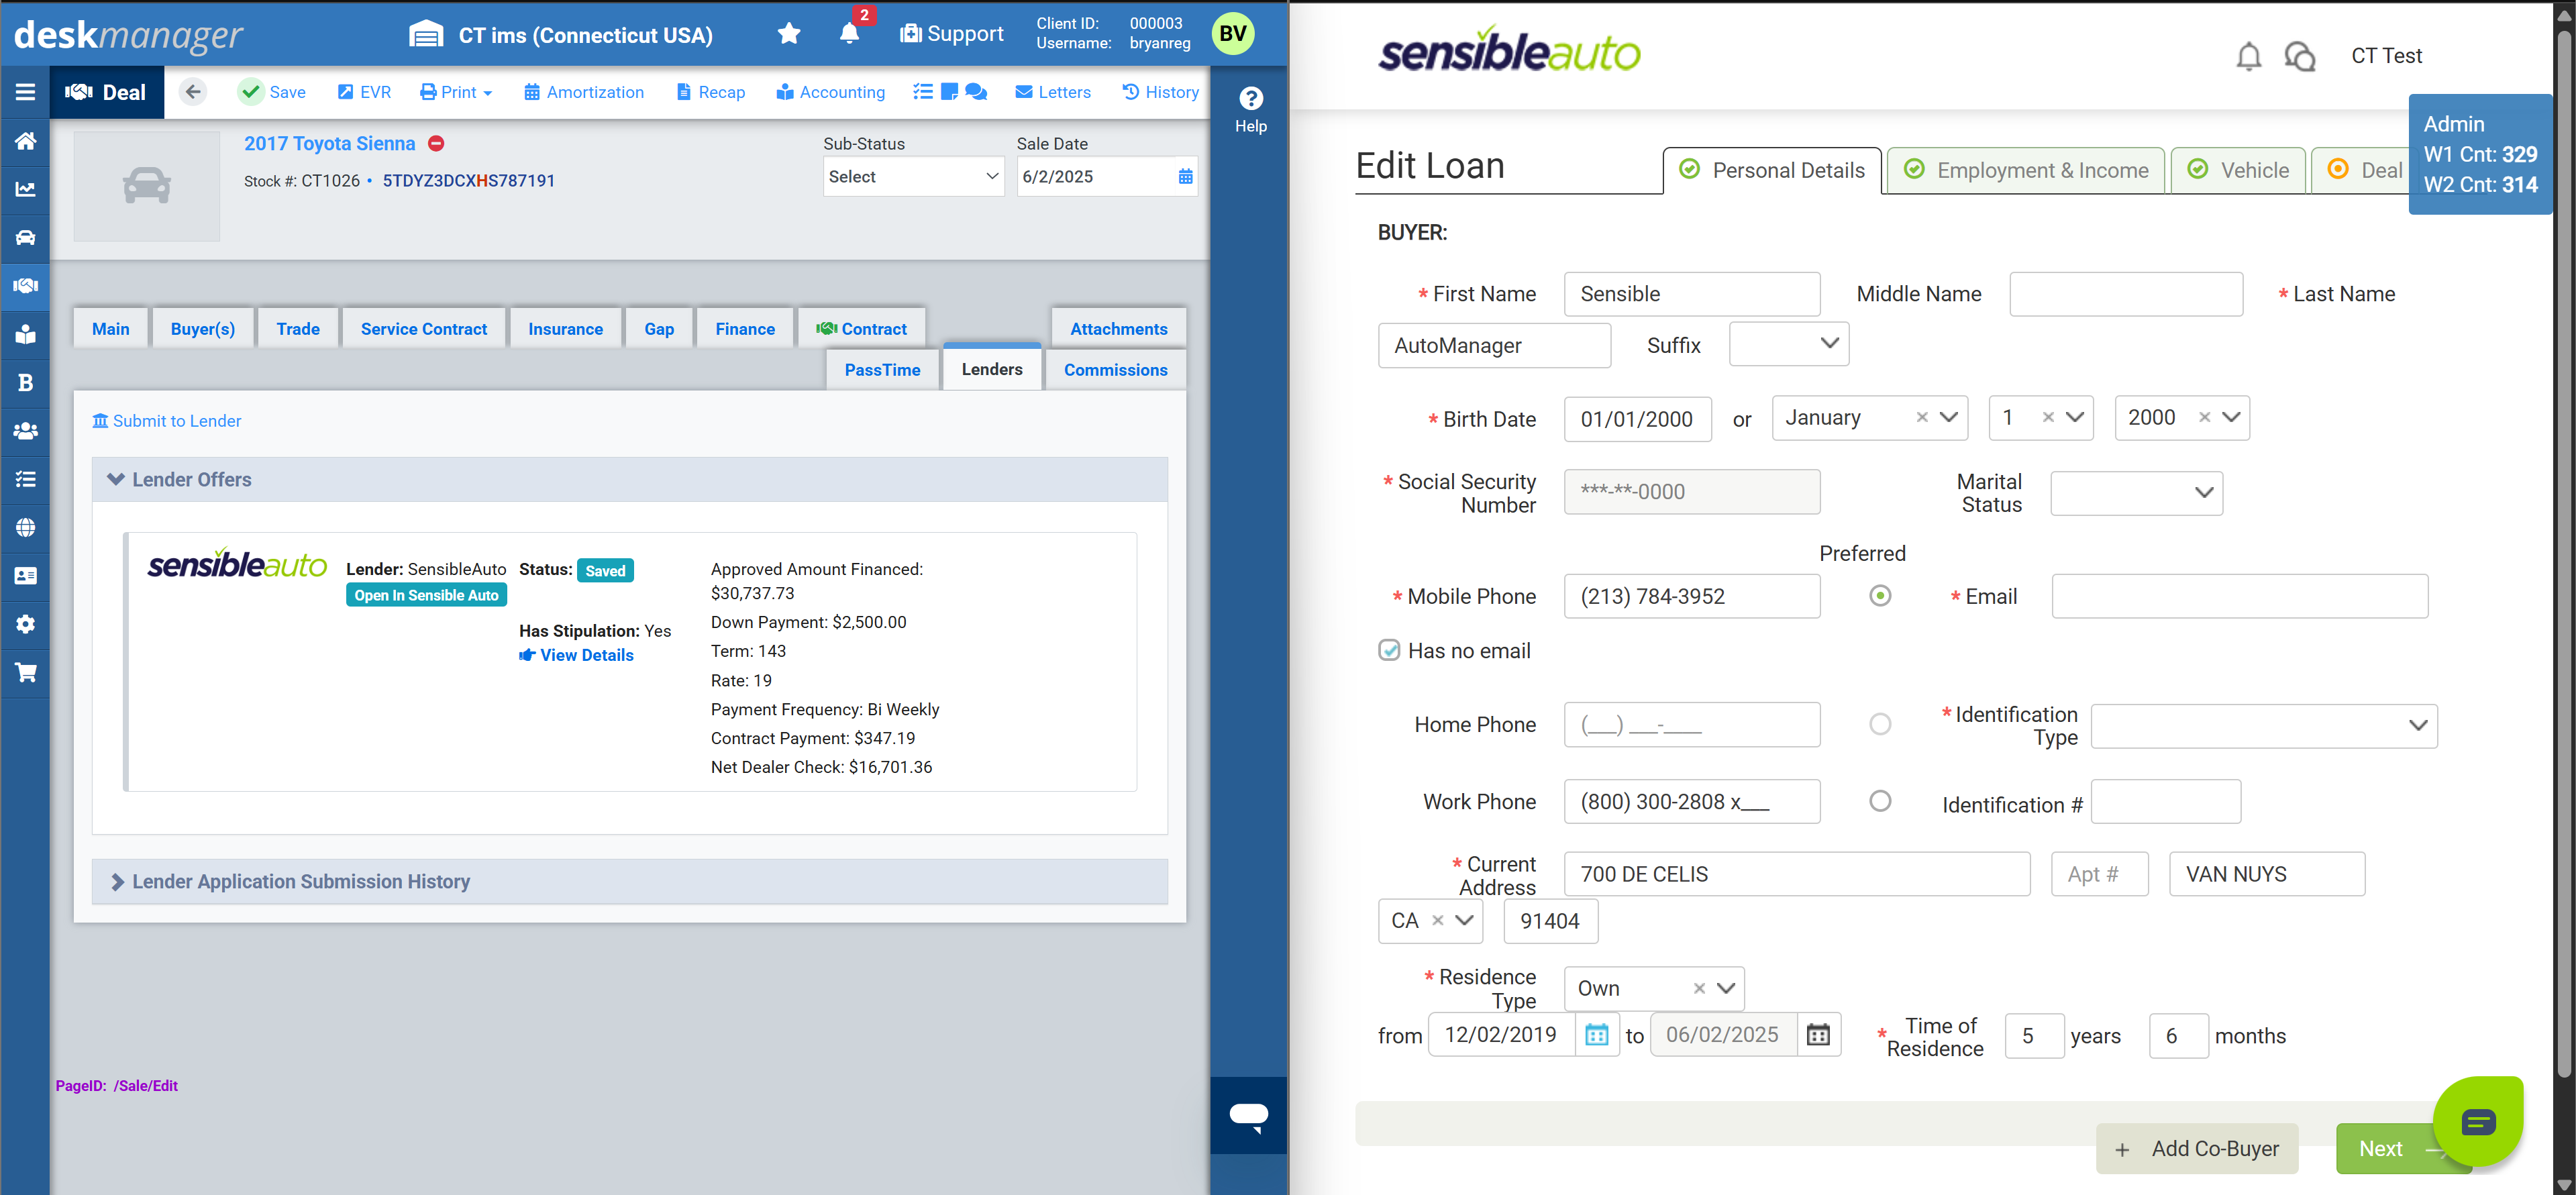2576x1195 pixels.
Task: Click the favorites star icon in header
Action: [789, 34]
